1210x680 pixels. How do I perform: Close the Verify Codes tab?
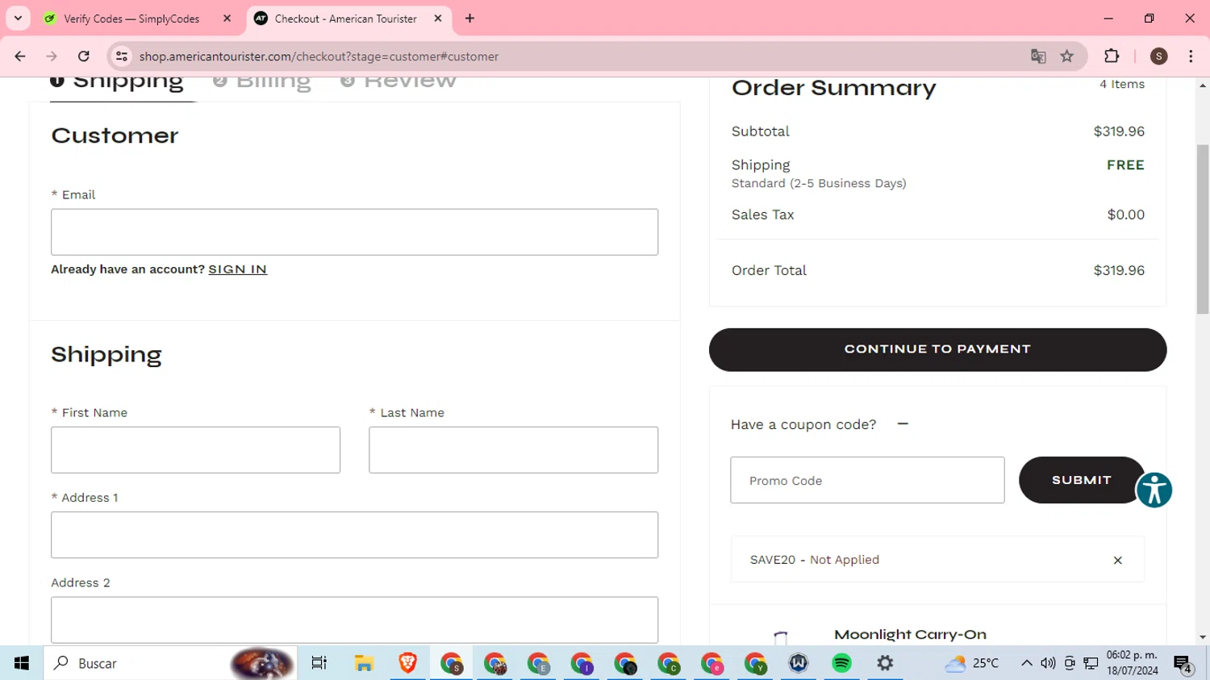tap(227, 19)
